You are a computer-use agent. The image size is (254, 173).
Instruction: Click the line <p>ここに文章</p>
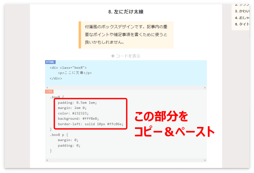[x=75, y=73]
